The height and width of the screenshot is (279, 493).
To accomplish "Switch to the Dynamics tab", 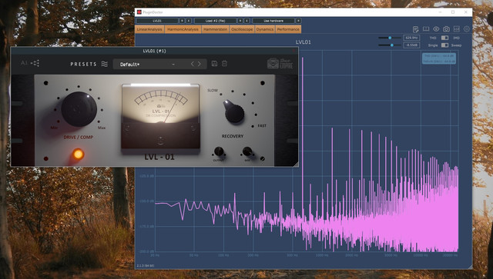I will [x=265, y=29].
